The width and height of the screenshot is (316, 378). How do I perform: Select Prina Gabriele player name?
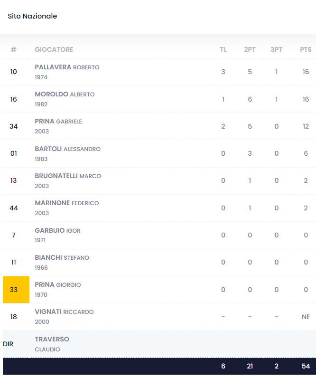[58, 122]
